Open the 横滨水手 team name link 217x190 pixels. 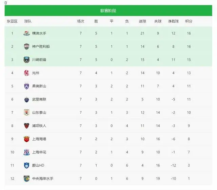point(39,33)
